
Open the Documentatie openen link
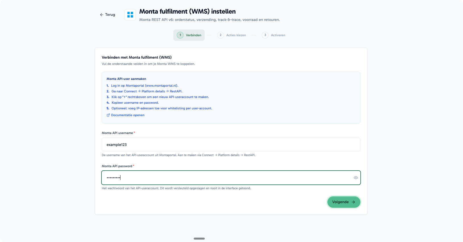(128, 115)
